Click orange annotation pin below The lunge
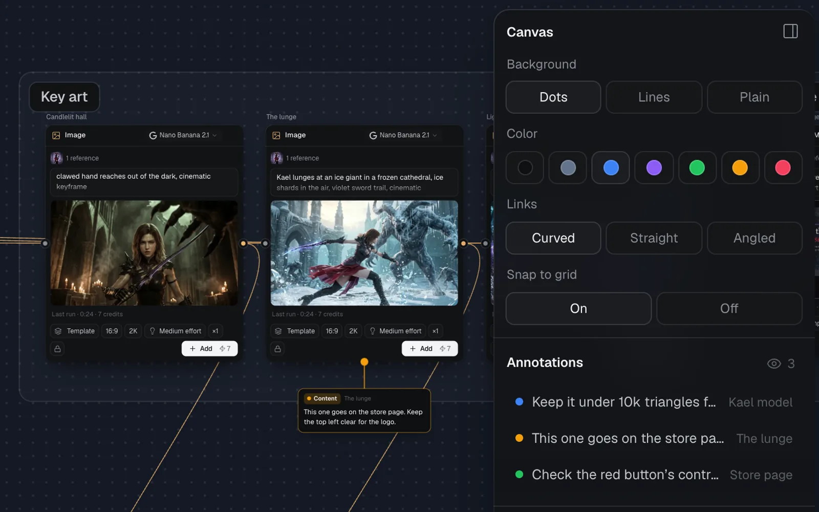Viewport: 819px width, 512px height. (x=364, y=362)
